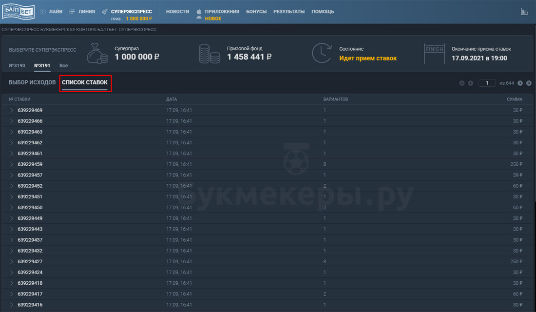Click the Apple icon near Приложения

point(199,11)
